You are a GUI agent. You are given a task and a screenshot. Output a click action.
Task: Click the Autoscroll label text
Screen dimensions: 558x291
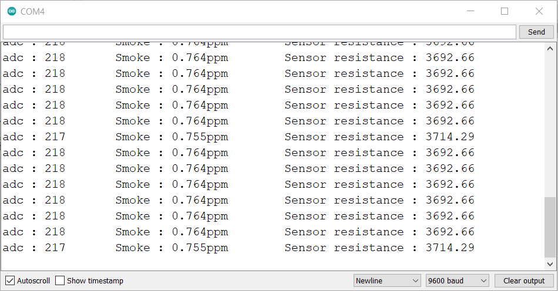33,280
